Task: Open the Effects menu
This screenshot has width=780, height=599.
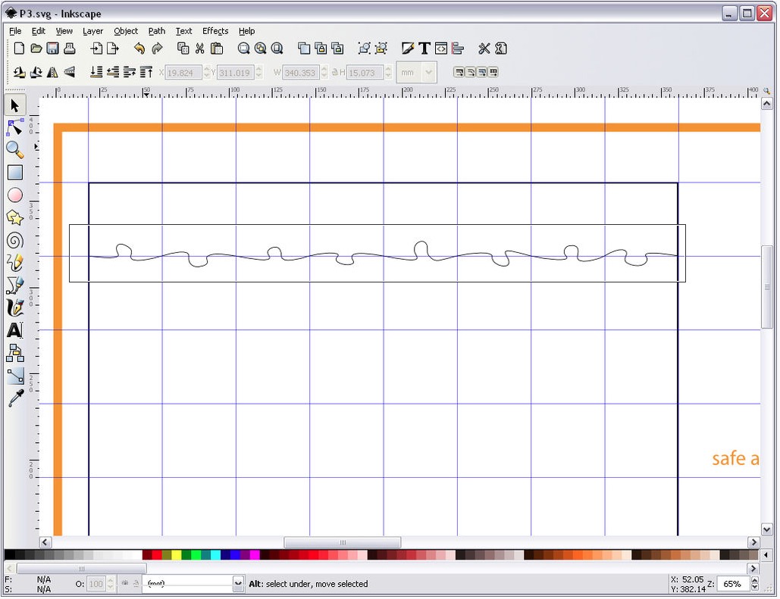Action: [215, 31]
